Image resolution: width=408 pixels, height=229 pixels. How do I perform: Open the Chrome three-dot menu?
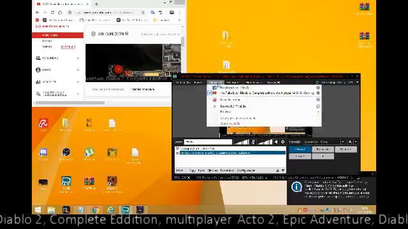180,13
